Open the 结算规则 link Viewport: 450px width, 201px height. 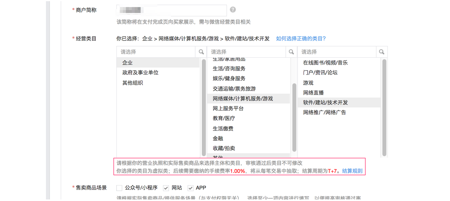point(352,171)
